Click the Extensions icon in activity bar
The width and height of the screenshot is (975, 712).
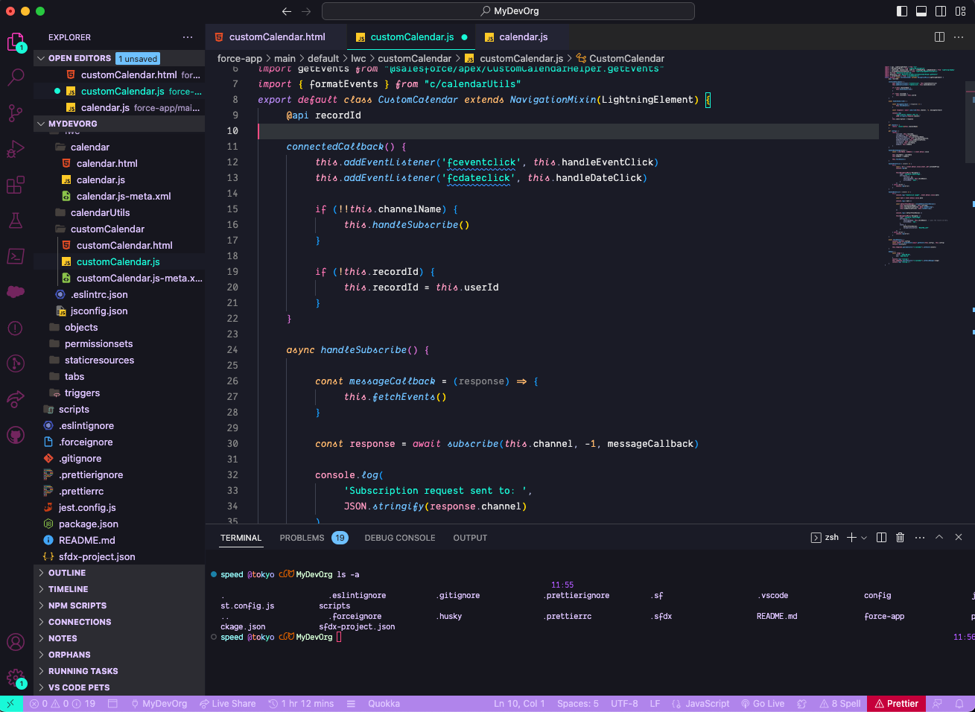[16, 184]
